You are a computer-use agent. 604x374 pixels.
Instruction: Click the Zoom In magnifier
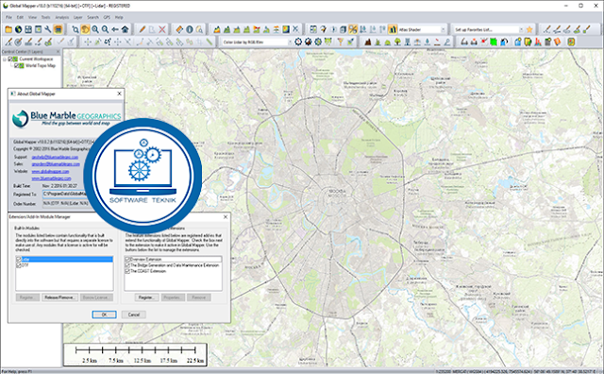[x=95, y=29]
